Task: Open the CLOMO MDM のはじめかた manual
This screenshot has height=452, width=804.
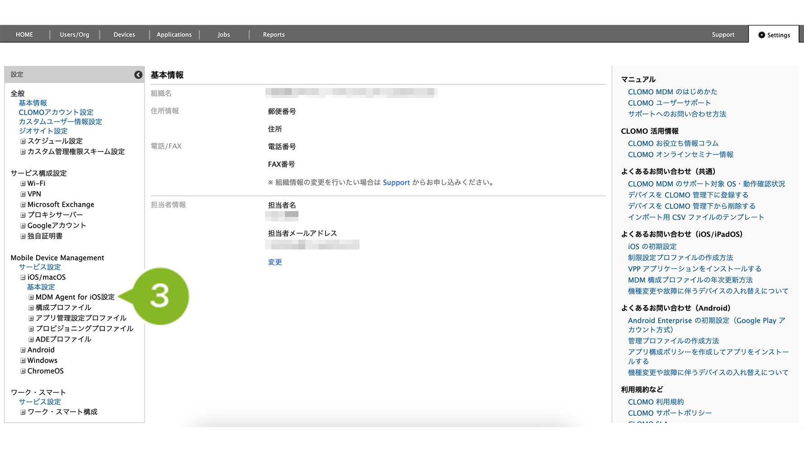Action: (x=672, y=92)
